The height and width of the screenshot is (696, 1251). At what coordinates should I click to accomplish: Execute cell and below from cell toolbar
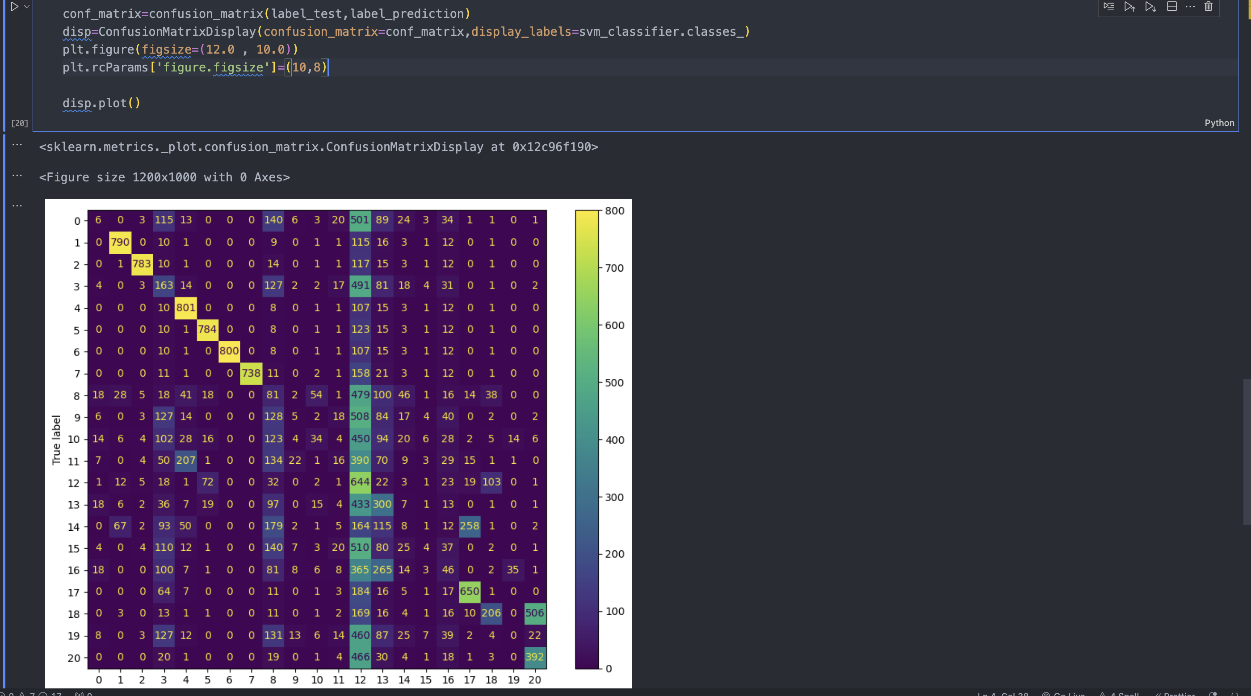tap(1150, 6)
